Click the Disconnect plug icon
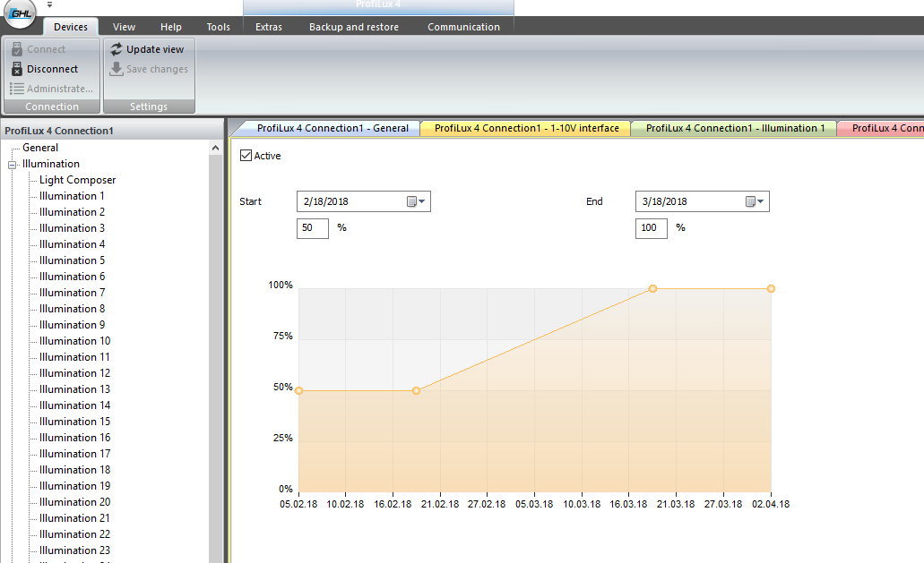Viewport: 924px width, 563px height. point(17,69)
